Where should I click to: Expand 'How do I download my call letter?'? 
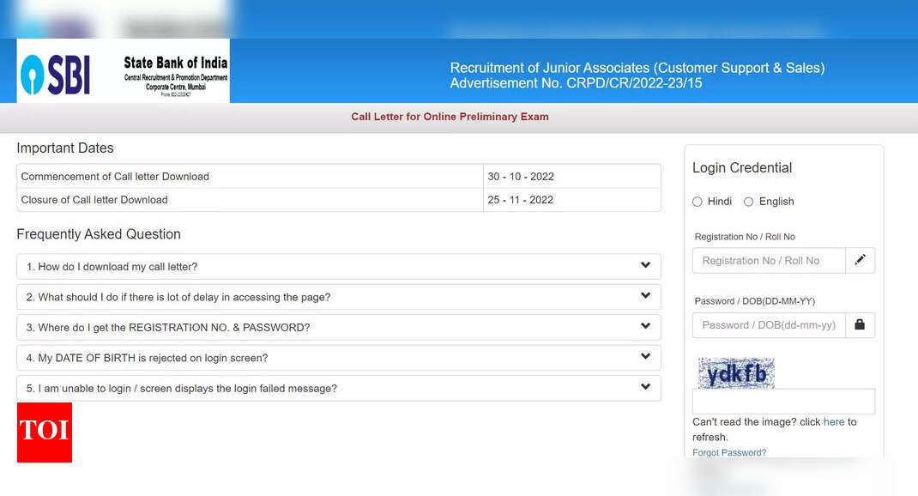(x=338, y=266)
